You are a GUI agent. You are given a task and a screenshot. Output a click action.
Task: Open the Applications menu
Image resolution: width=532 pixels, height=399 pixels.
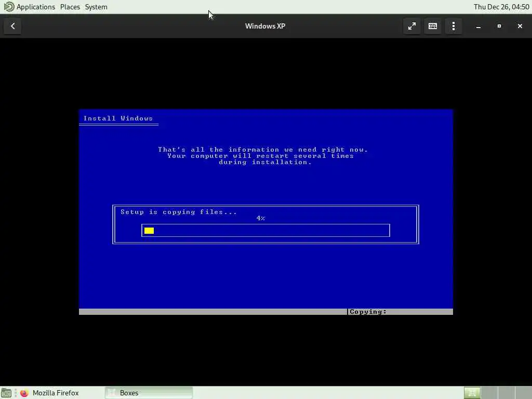(36, 7)
